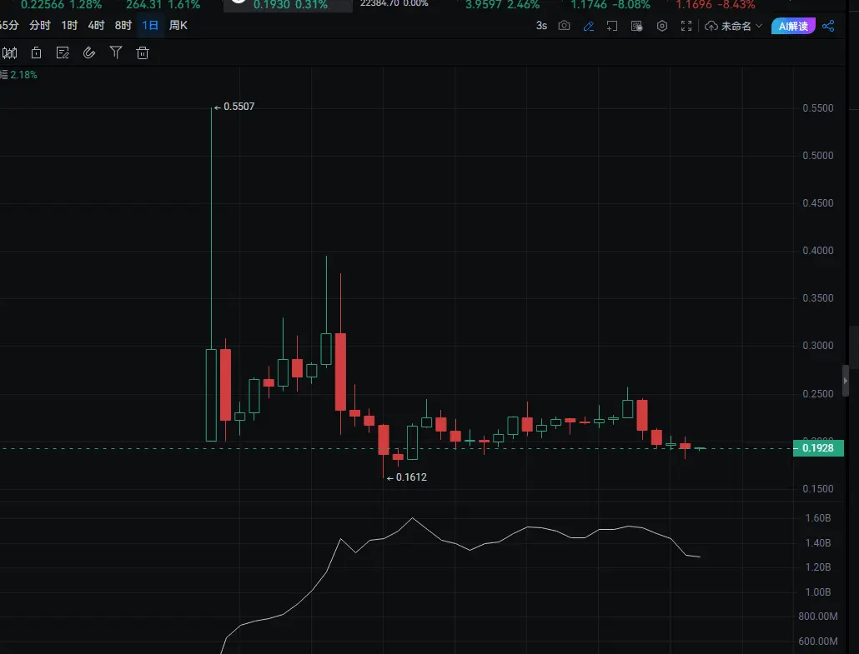
Task: Click the 1.1746 -8.08% ticker item
Action: pyautogui.click(x=610, y=5)
